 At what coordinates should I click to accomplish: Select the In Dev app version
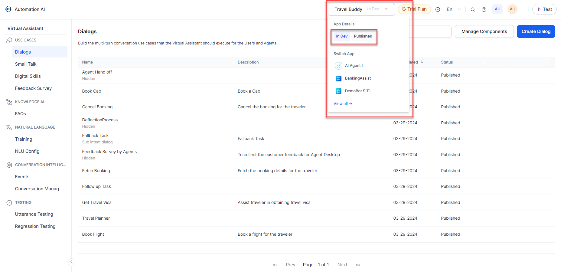342,36
